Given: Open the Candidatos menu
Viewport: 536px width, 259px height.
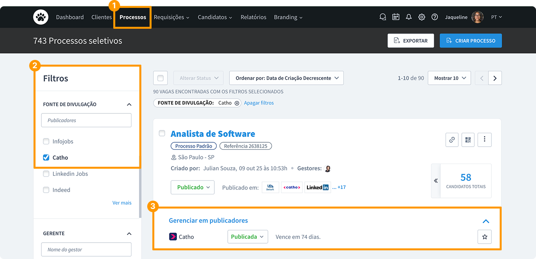Looking at the screenshot, I should tap(215, 17).
